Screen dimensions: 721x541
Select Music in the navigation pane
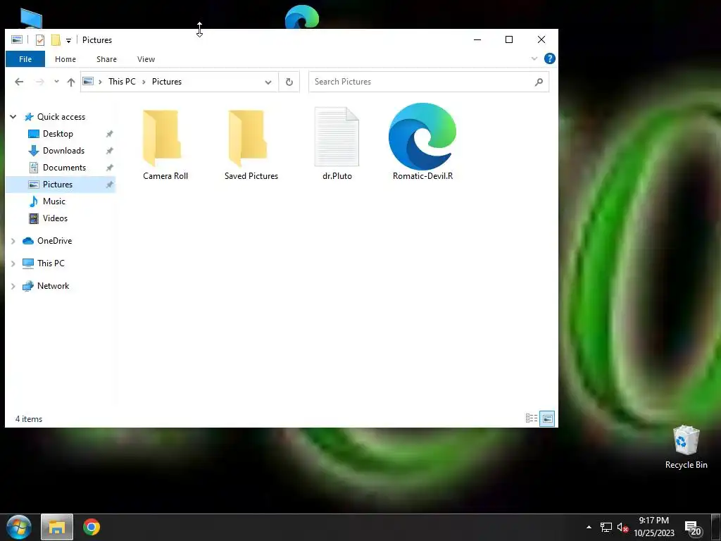point(54,201)
